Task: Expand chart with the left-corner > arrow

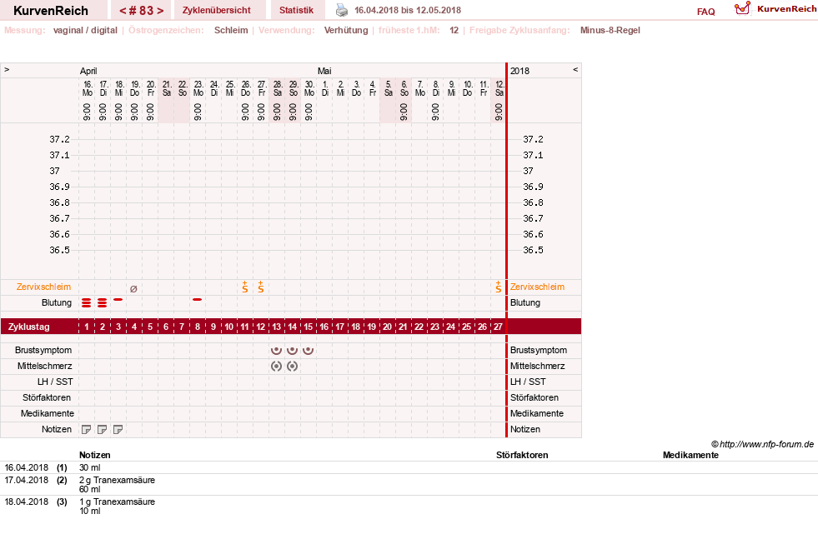Action: [x=7, y=69]
